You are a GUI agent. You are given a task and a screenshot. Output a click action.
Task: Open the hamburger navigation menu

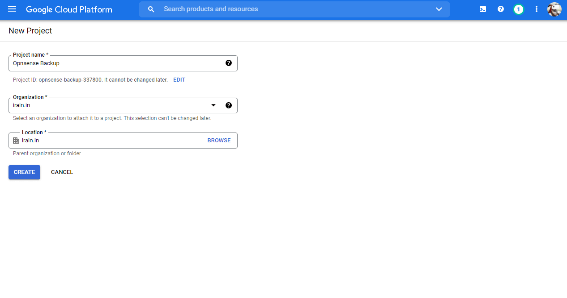coord(12,9)
